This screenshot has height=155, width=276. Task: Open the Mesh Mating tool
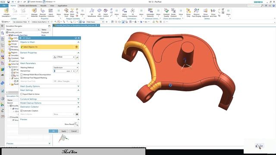point(125,12)
